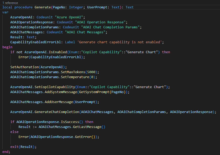Click the label text 'Generate chart capability is not enabled'
This screenshot has height=155, width=220.
coord(119,42)
